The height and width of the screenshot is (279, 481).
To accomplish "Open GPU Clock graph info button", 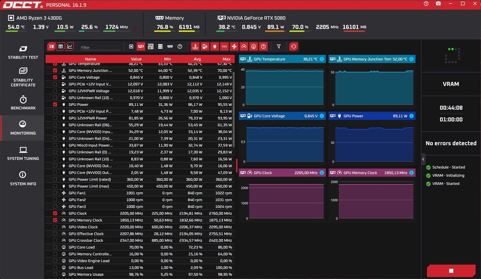I will coord(322,173).
